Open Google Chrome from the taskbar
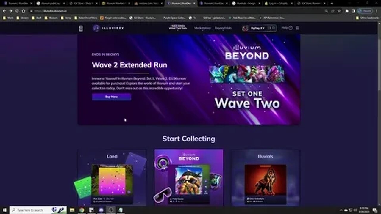The height and width of the screenshot is (214, 381). 82,210
